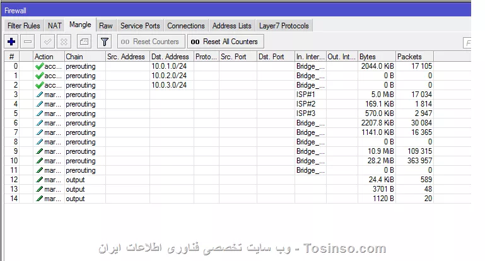Open the funnel filter icon

[x=104, y=42]
